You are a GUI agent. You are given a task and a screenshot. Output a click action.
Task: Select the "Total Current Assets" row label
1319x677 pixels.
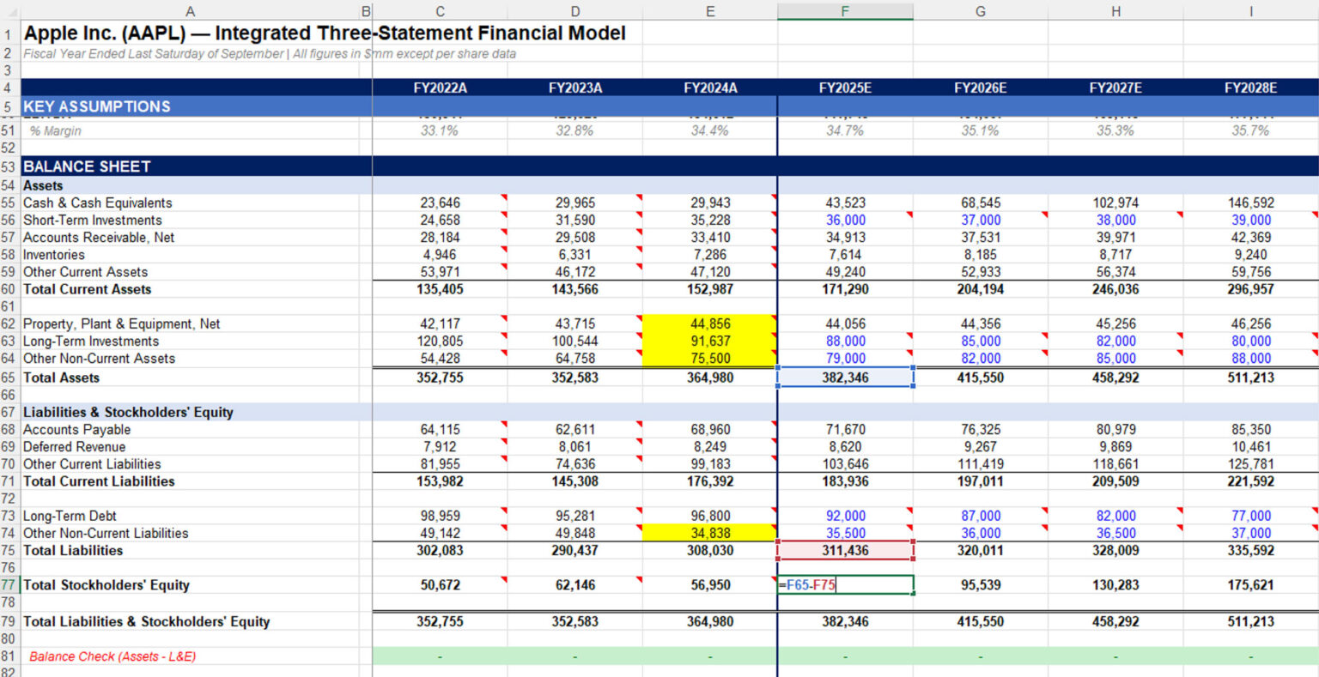point(87,289)
